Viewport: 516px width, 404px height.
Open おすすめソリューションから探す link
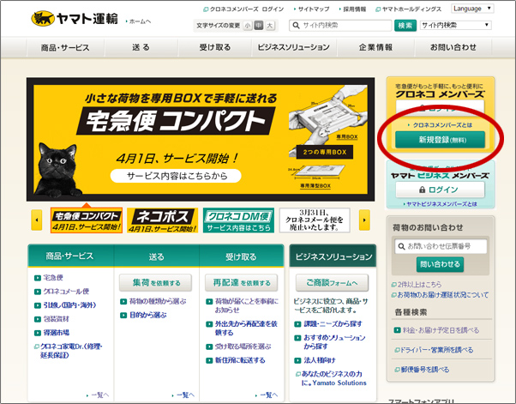pyautogui.click(x=330, y=341)
